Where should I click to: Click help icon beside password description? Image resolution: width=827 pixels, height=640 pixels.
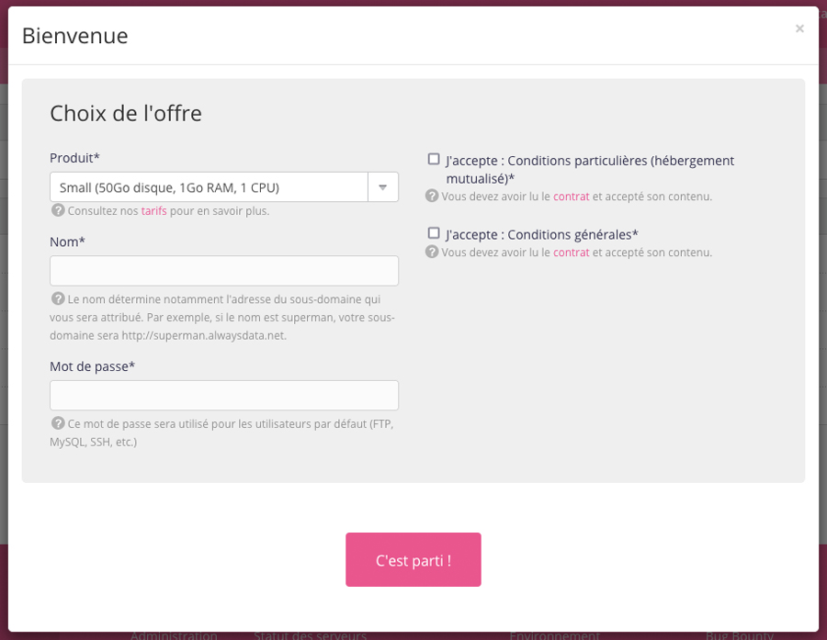(58, 423)
